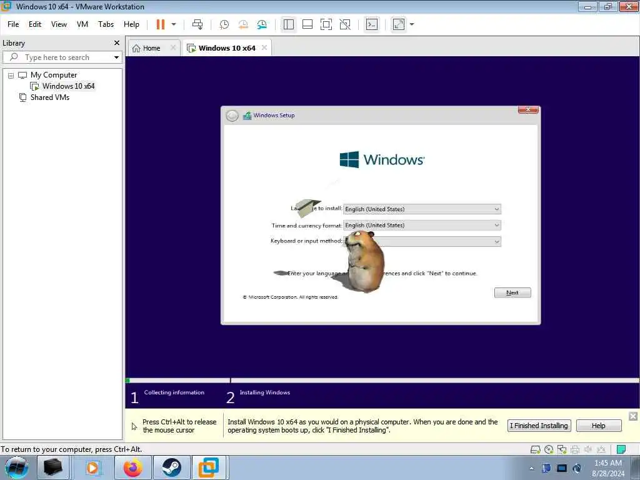This screenshot has height=480, width=640.
Task: Click the sound card status icon
Action: [588, 450]
